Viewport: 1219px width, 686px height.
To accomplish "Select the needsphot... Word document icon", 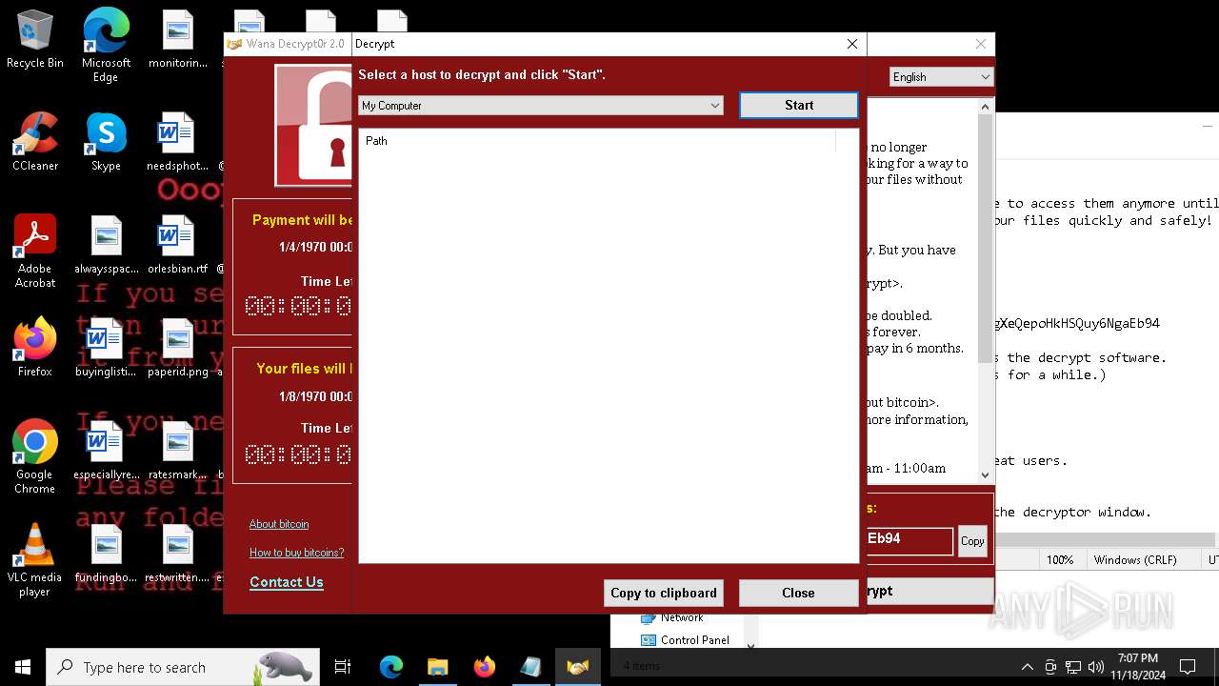I will [178, 142].
